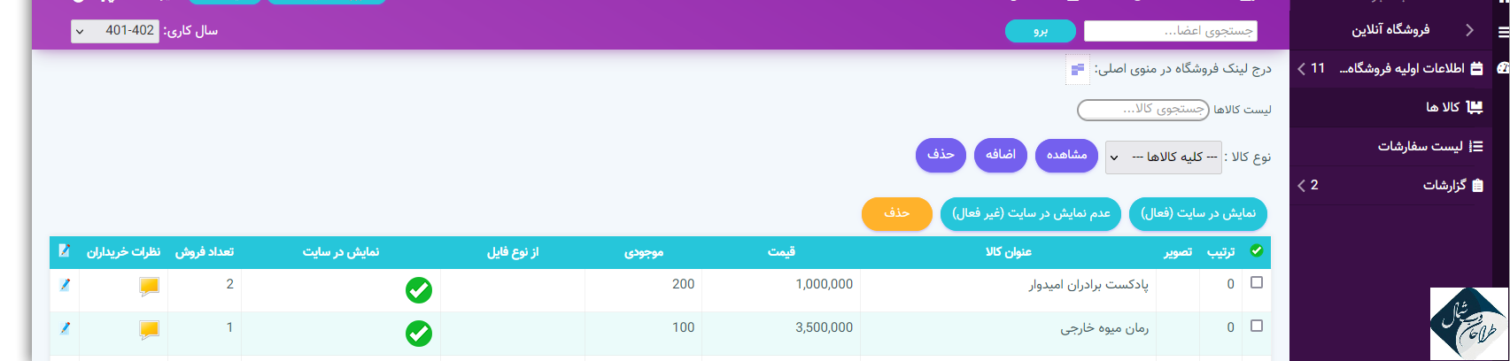1510x361 pixels.
Task: Click the orange حذف button
Action: (x=896, y=214)
